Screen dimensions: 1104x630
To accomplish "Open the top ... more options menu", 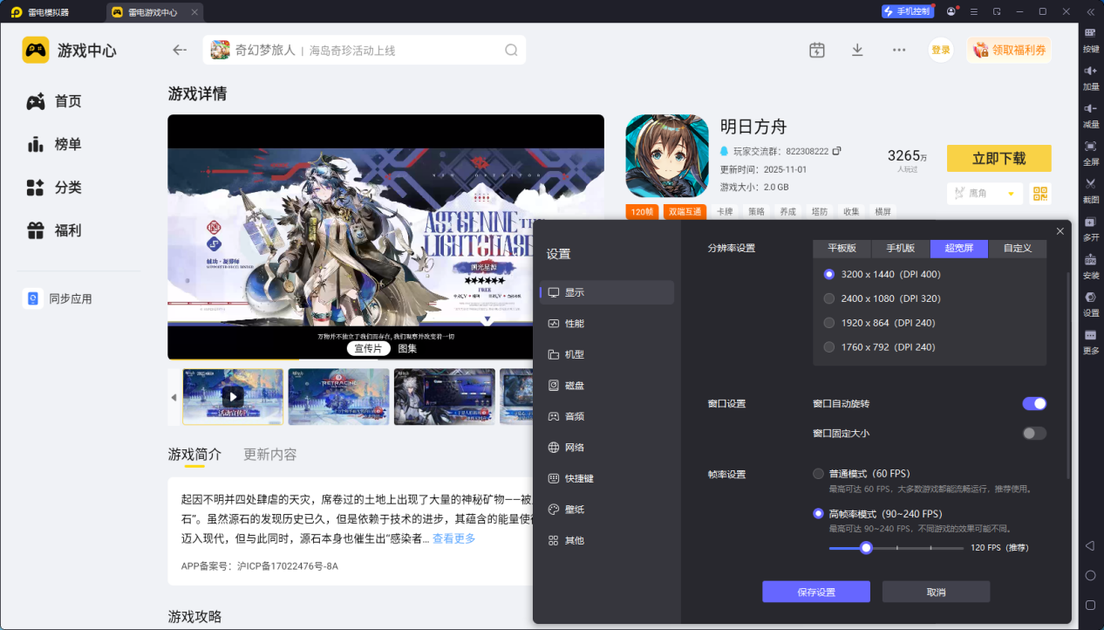I will 899,50.
